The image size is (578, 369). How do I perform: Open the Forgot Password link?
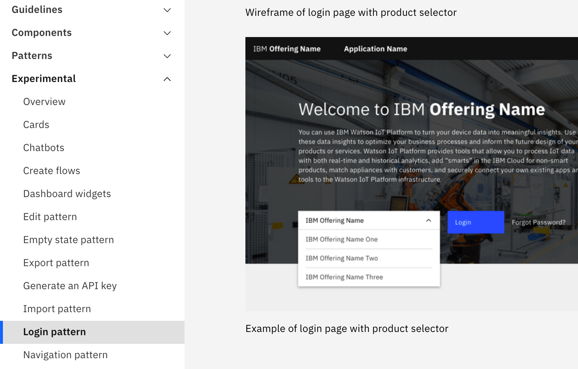(538, 222)
